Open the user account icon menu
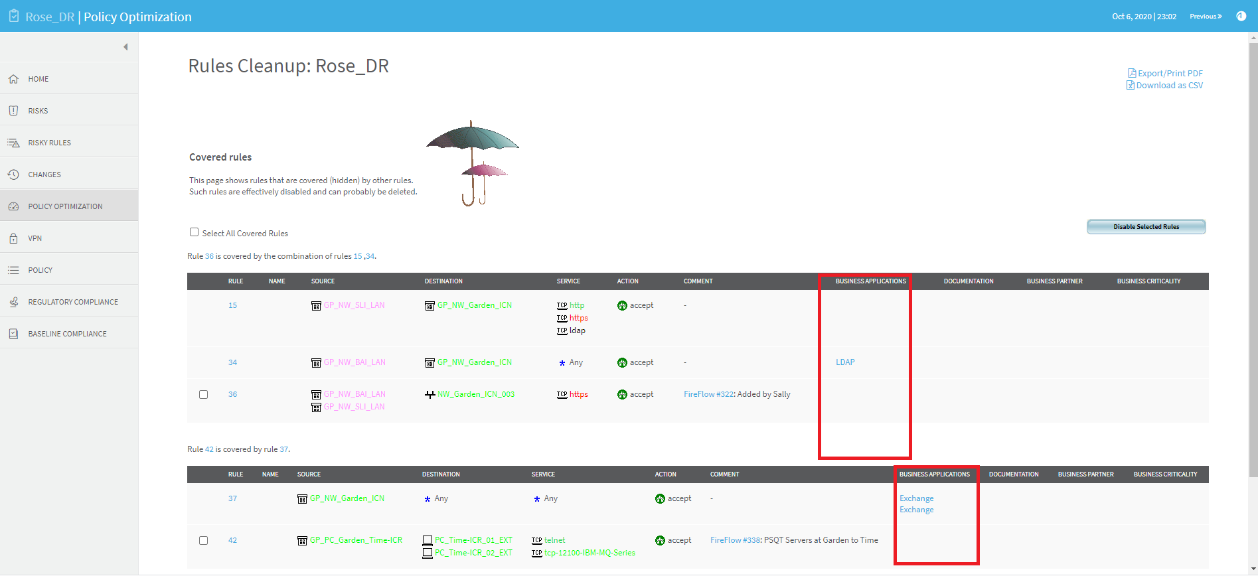This screenshot has width=1258, height=576. click(1241, 16)
